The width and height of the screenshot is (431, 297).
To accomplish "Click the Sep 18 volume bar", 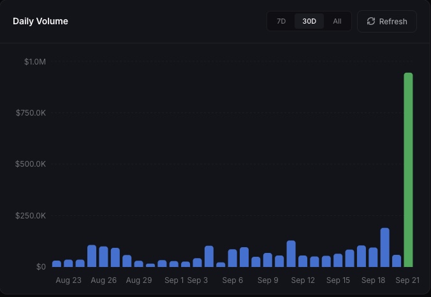I will (373, 257).
